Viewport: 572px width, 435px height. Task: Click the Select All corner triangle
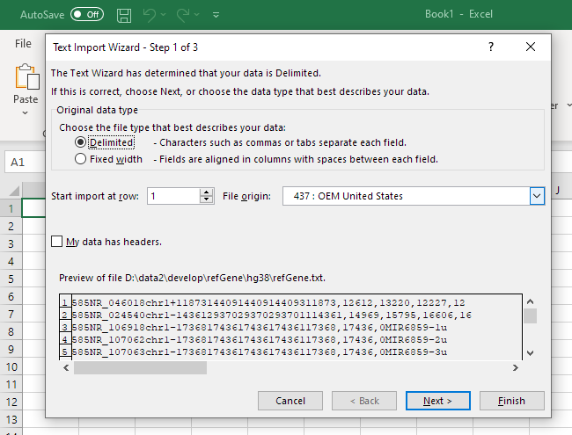tap(14, 191)
